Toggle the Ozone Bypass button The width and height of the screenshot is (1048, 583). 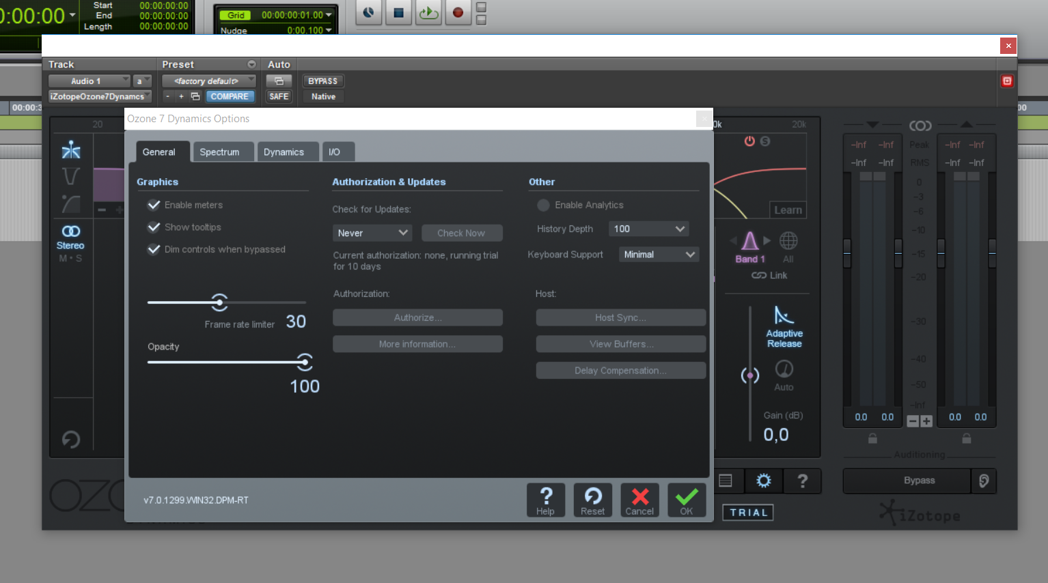(907, 481)
